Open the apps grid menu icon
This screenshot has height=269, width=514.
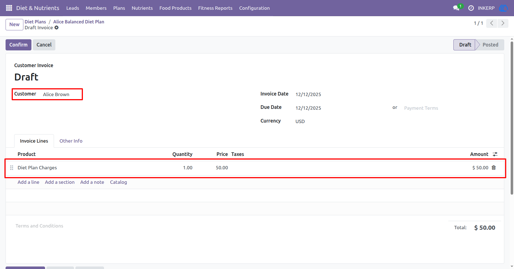(x=9, y=8)
